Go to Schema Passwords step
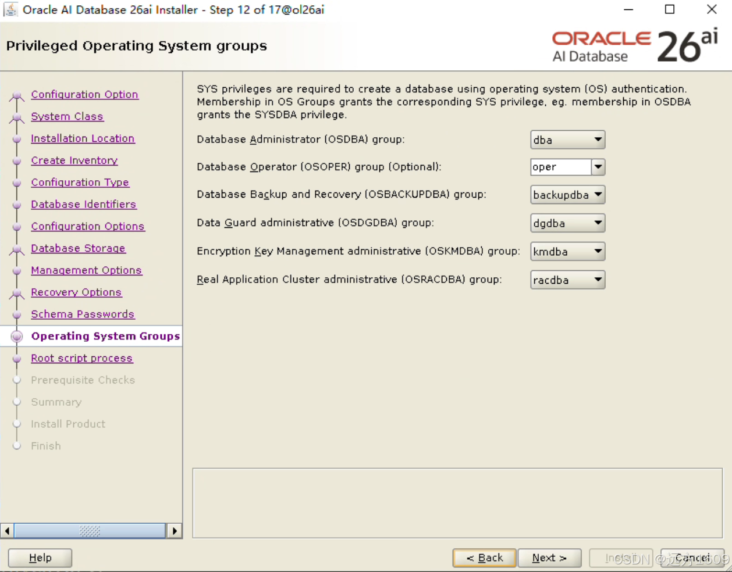The image size is (732, 572). pos(83,314)
